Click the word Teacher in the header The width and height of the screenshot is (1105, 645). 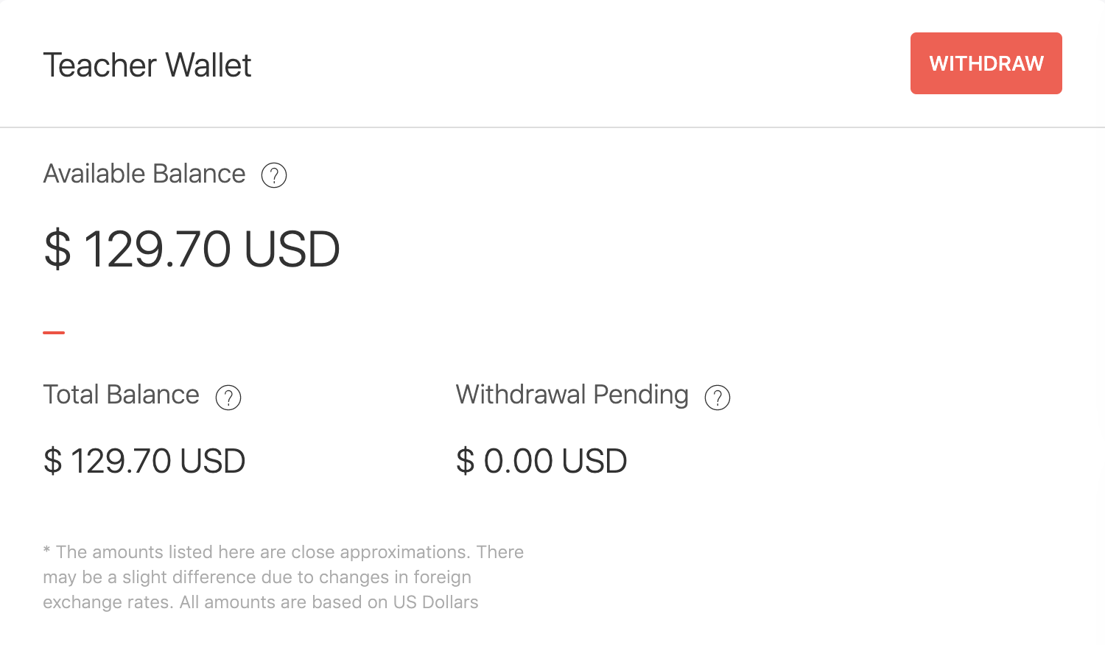[100, 65]
